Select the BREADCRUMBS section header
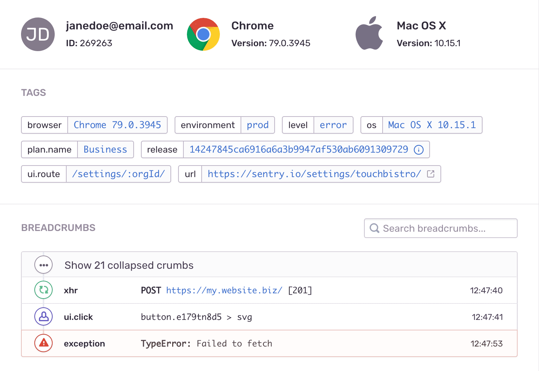The width and height of the screenshot is (539, 371). 58,228
